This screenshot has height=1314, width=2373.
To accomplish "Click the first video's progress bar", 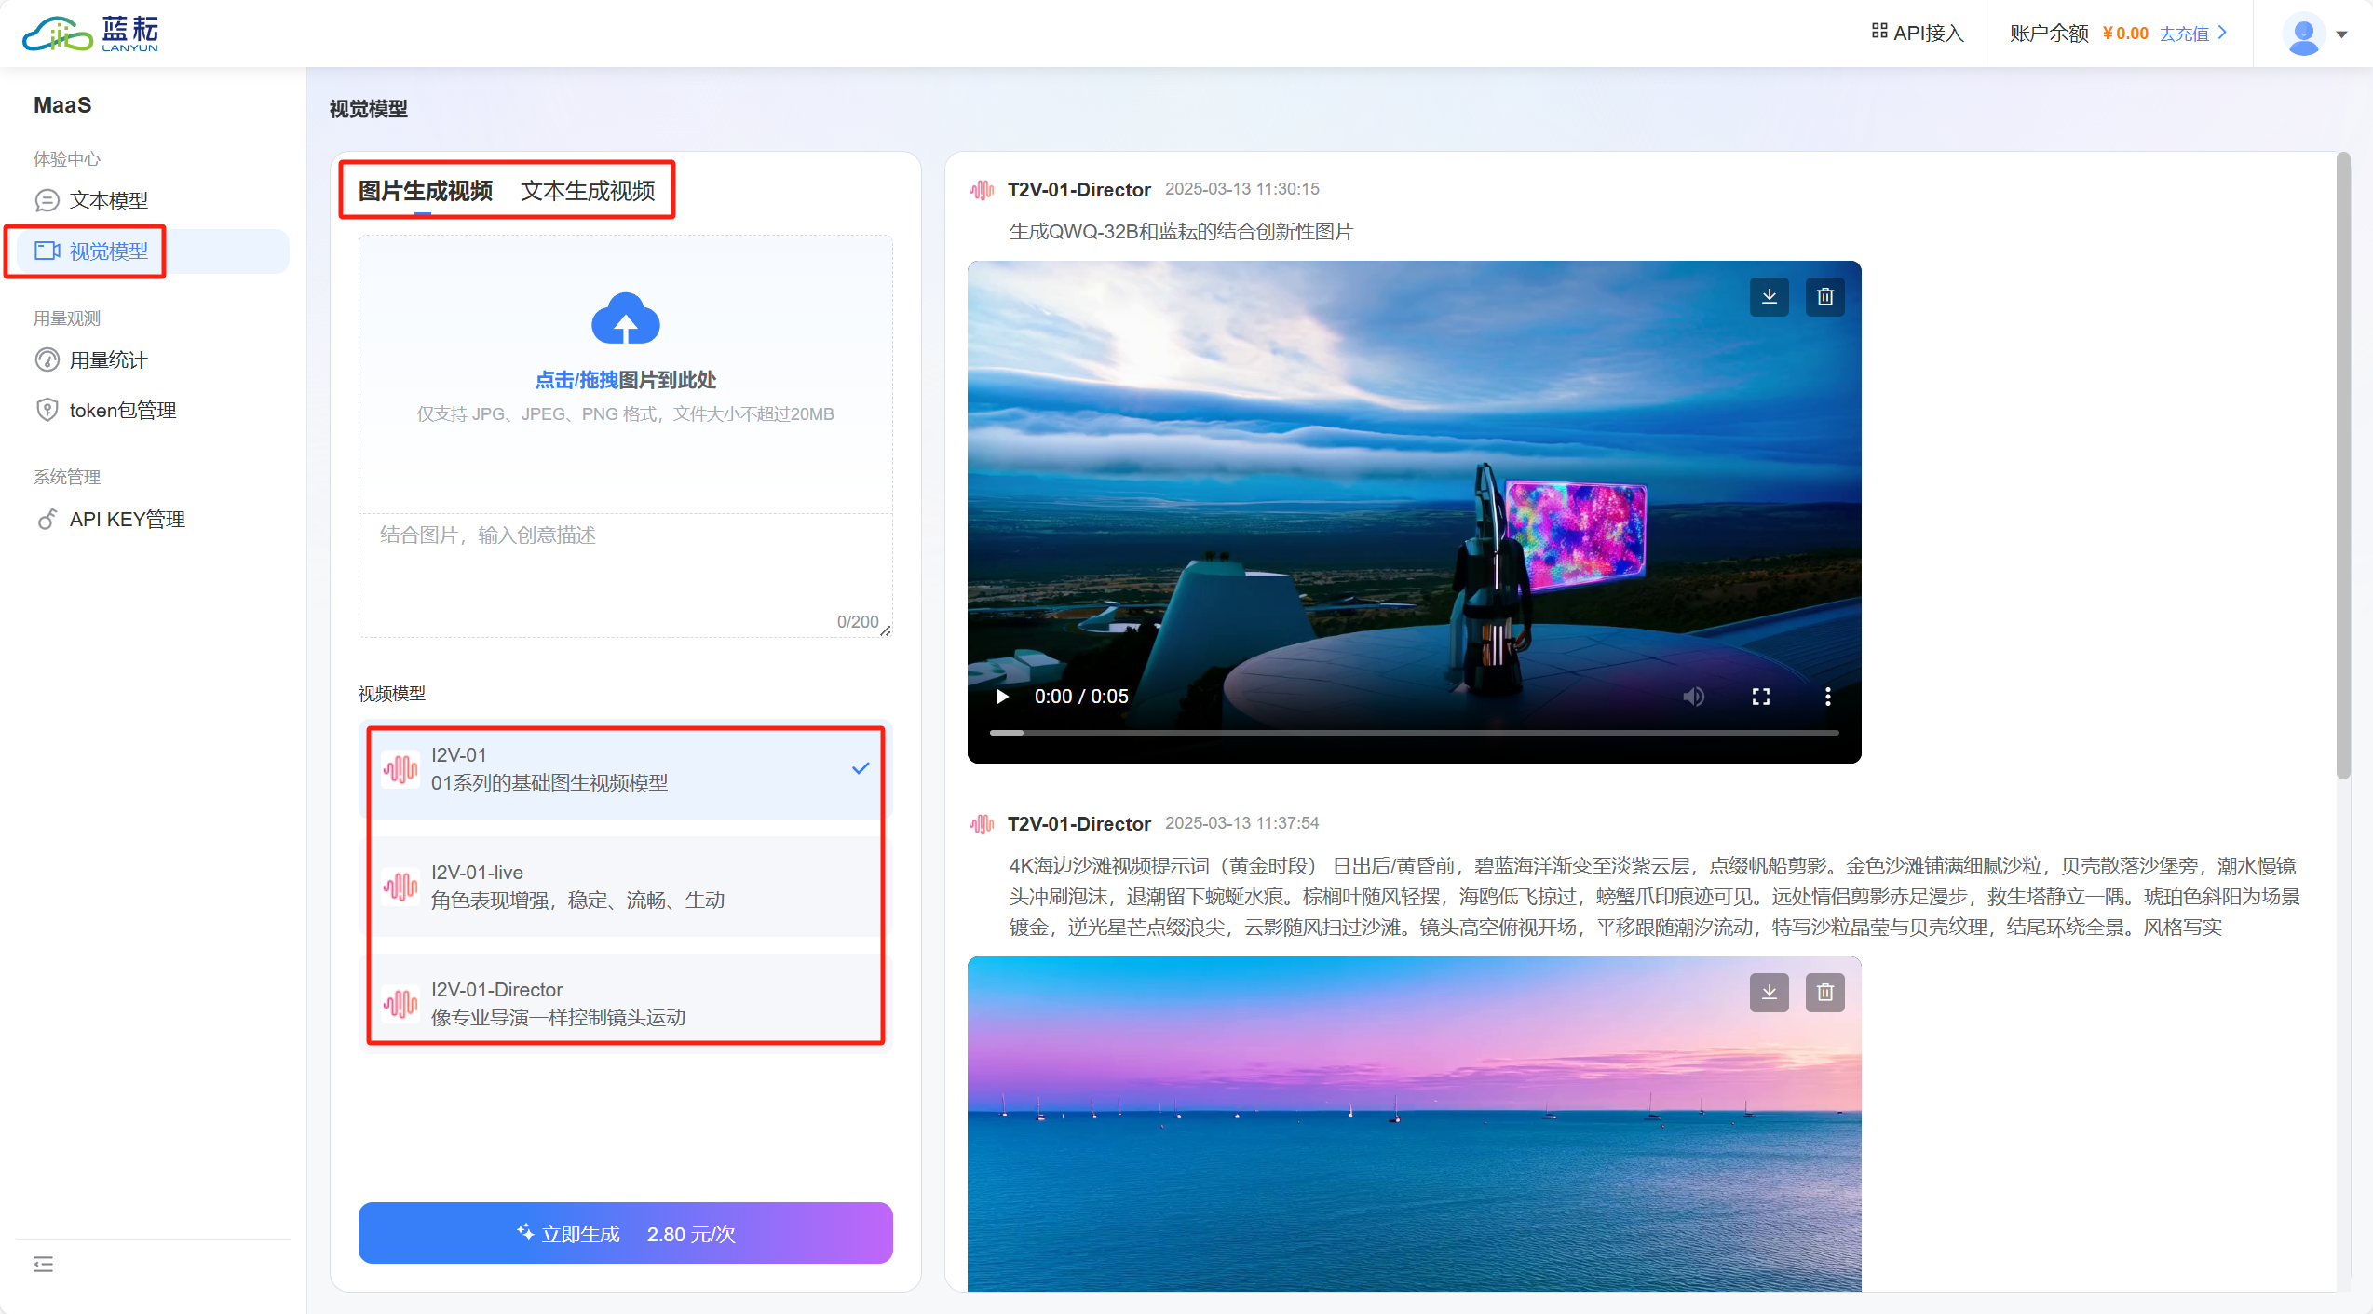I will [x=1414, y=733].
